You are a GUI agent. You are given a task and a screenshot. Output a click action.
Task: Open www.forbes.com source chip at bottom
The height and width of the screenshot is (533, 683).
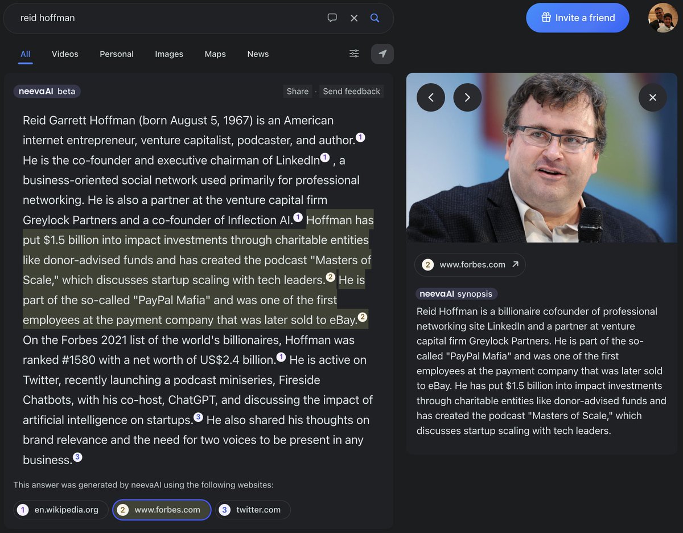(x=162, y=510)
